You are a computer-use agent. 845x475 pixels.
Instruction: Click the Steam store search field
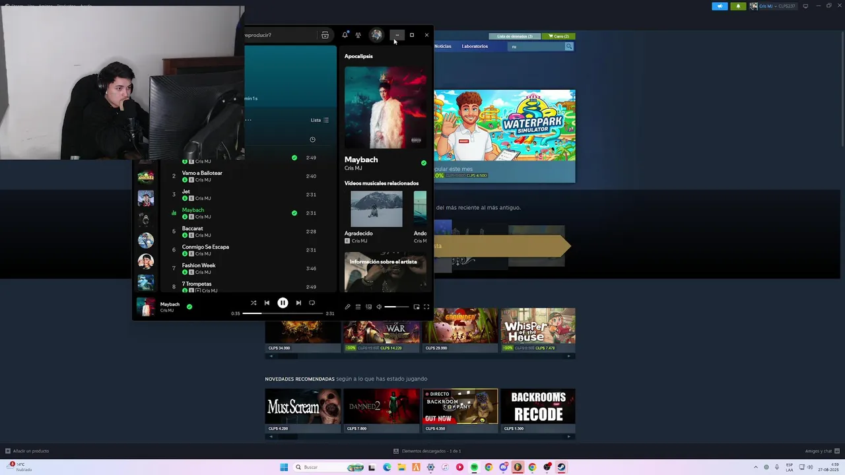(x=537, y=47)
